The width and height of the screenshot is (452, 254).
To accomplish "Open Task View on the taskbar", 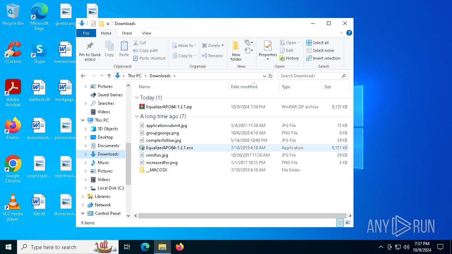I will (127, 247).
